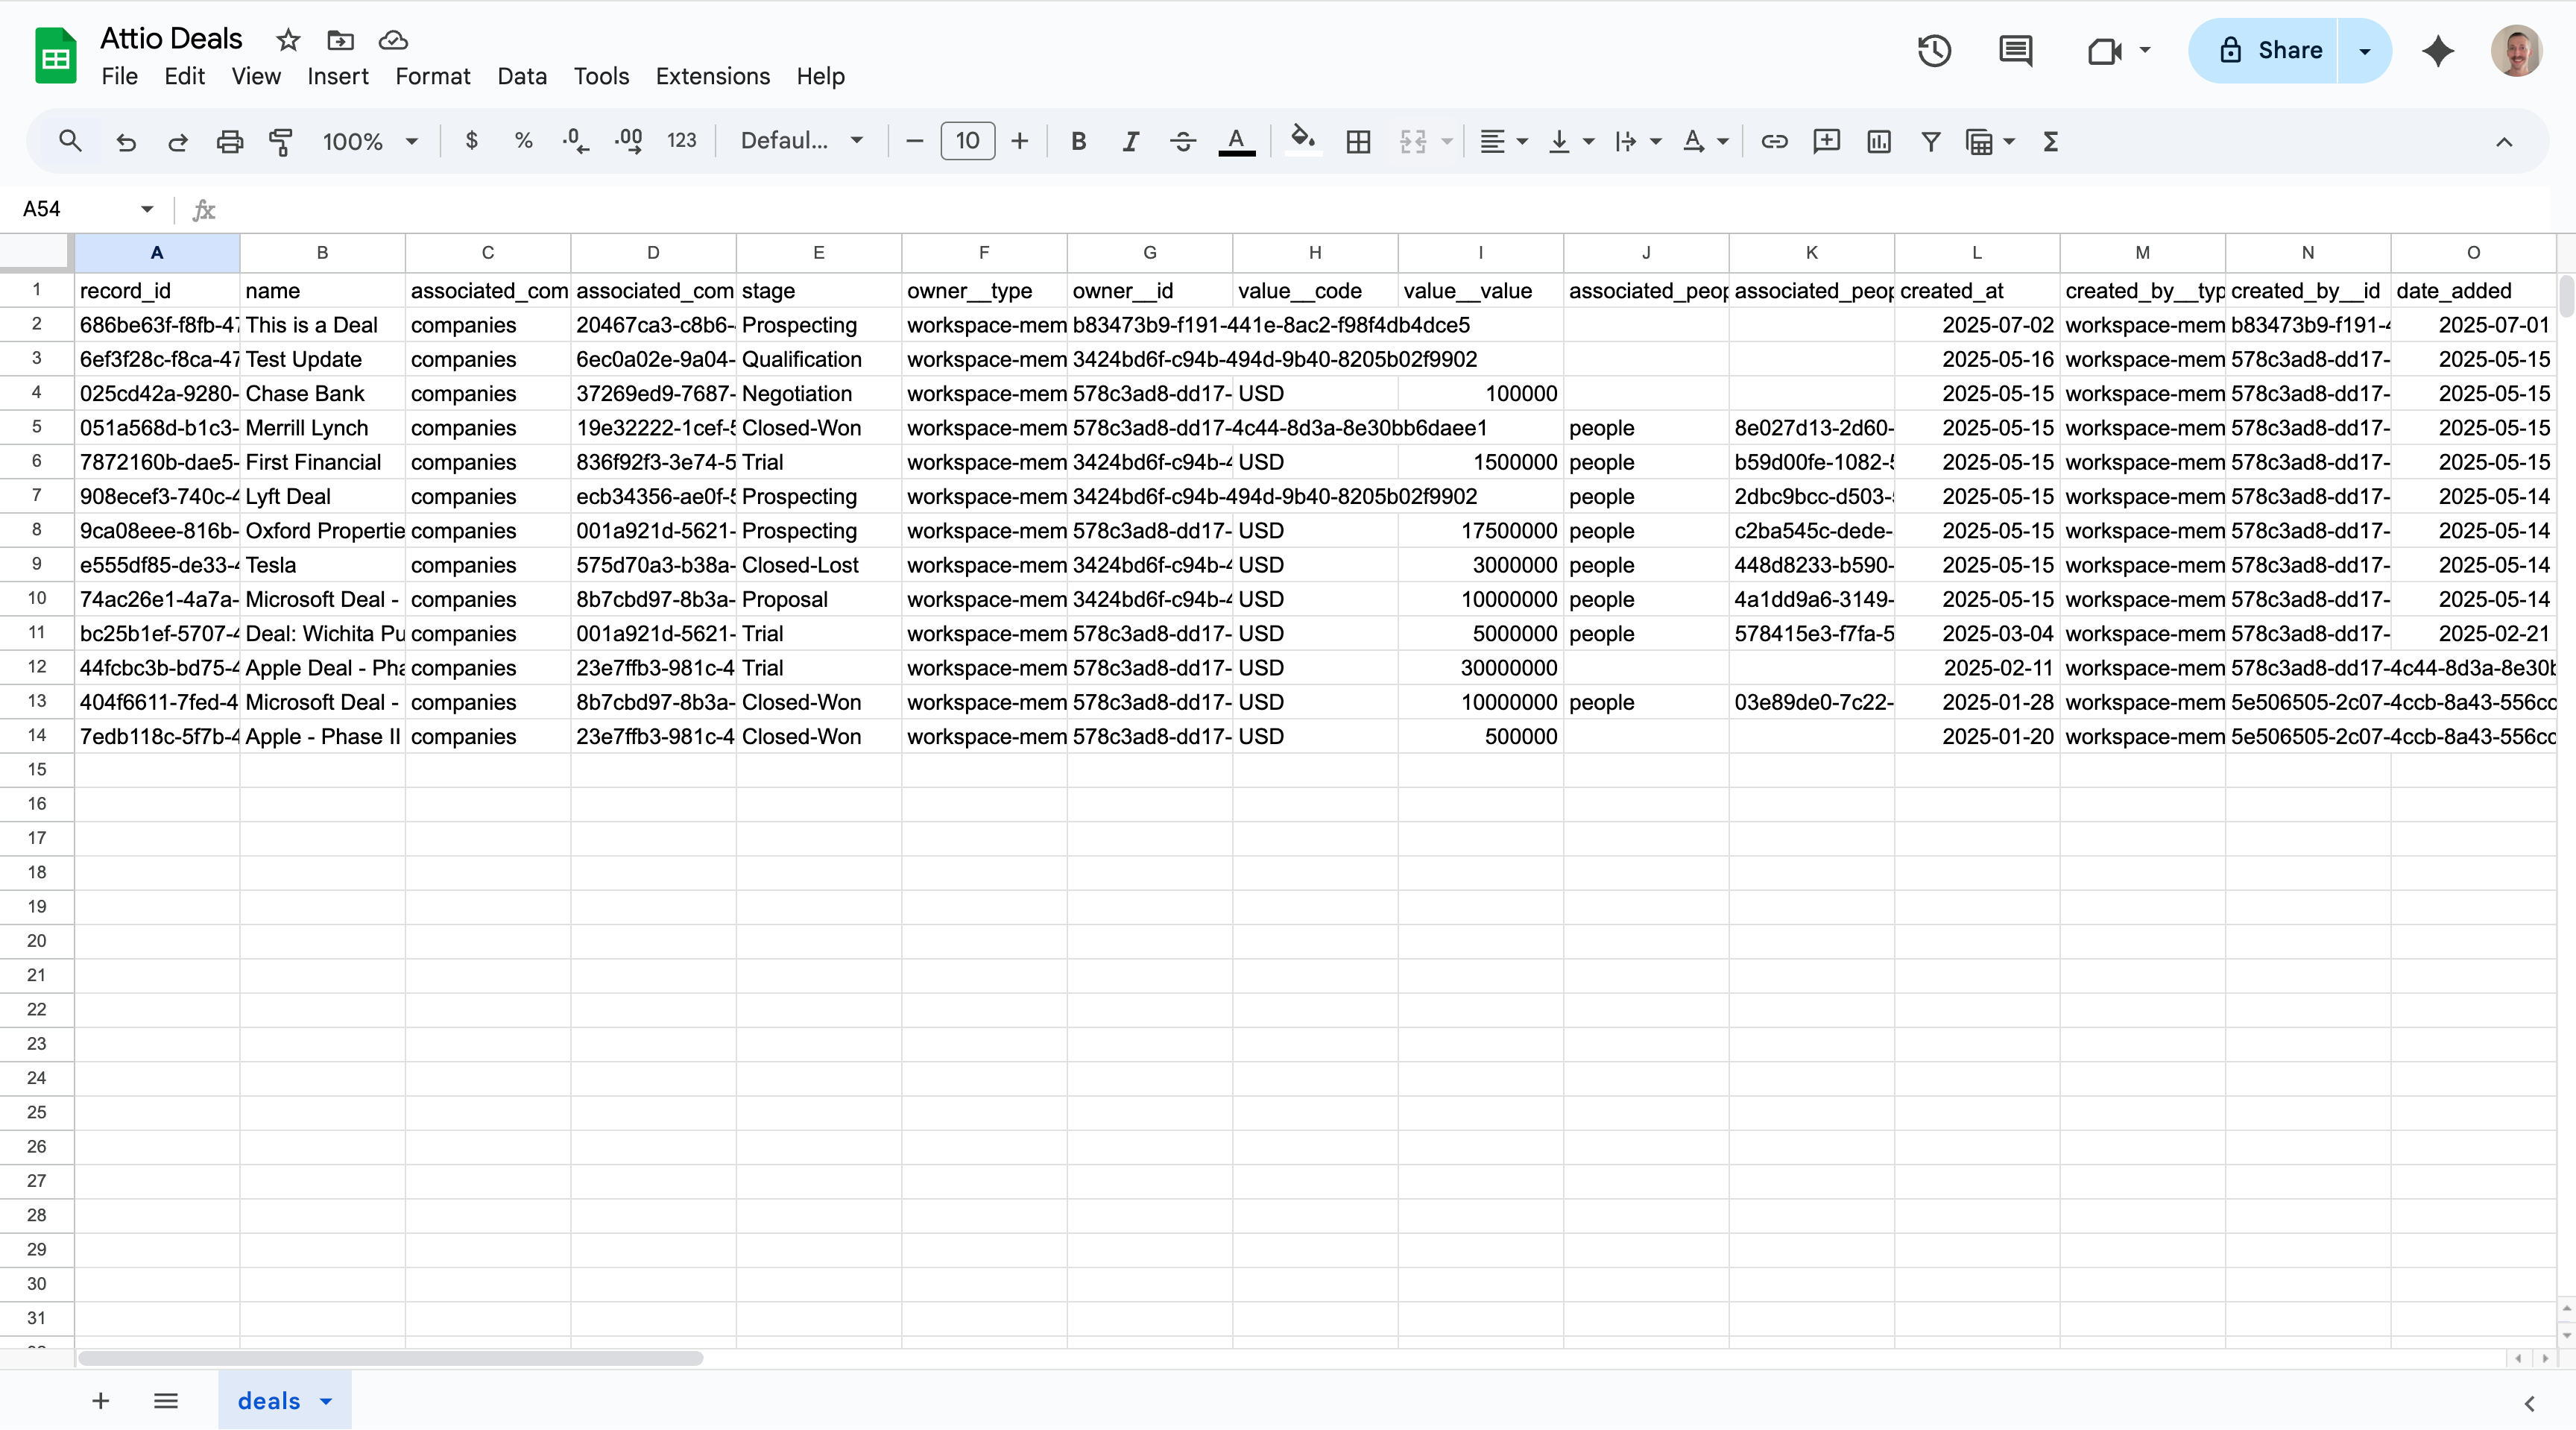The width and height of the screenshot is (2576, 1430).
Task: Click the Share button
Action: 2263,50
